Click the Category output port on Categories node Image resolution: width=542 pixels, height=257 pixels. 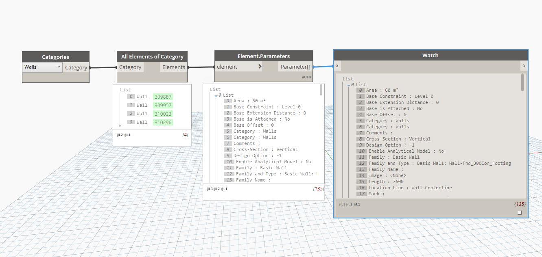coord(76,68)
